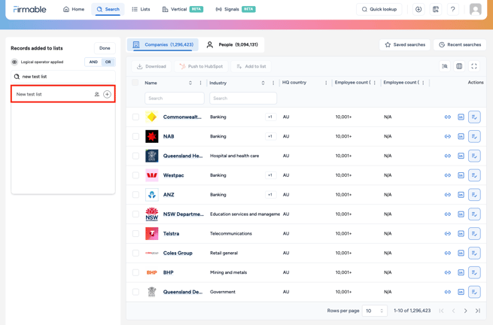Focus the Industry column search filter
493x325 pixels.
tap(243, 99)
